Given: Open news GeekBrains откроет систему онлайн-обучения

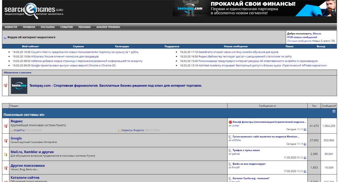Looking at the screenshot, I should coord(238,52).
